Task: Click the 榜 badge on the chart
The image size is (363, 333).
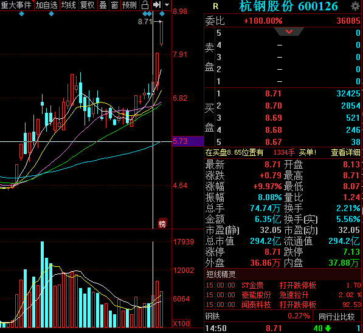Action: (x=162, y=224)
